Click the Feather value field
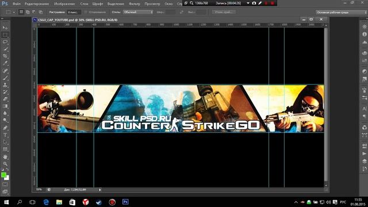 click(x=74, y=12)
